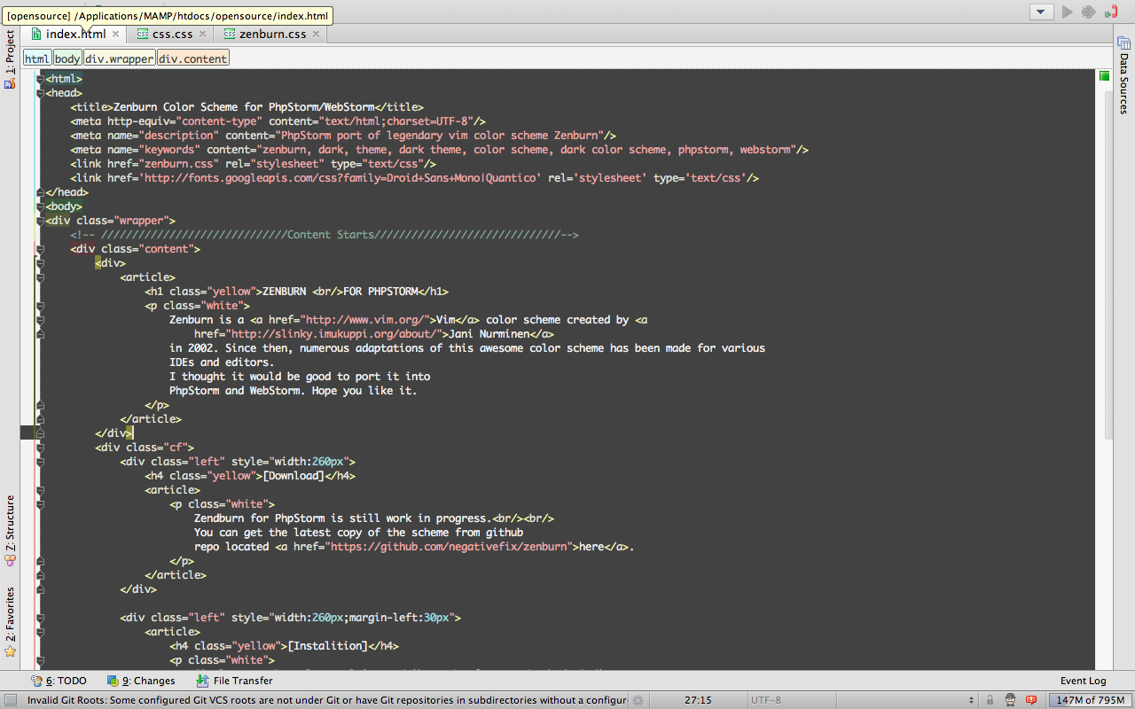Collapse the <html> tag fold

pos(40,79)
